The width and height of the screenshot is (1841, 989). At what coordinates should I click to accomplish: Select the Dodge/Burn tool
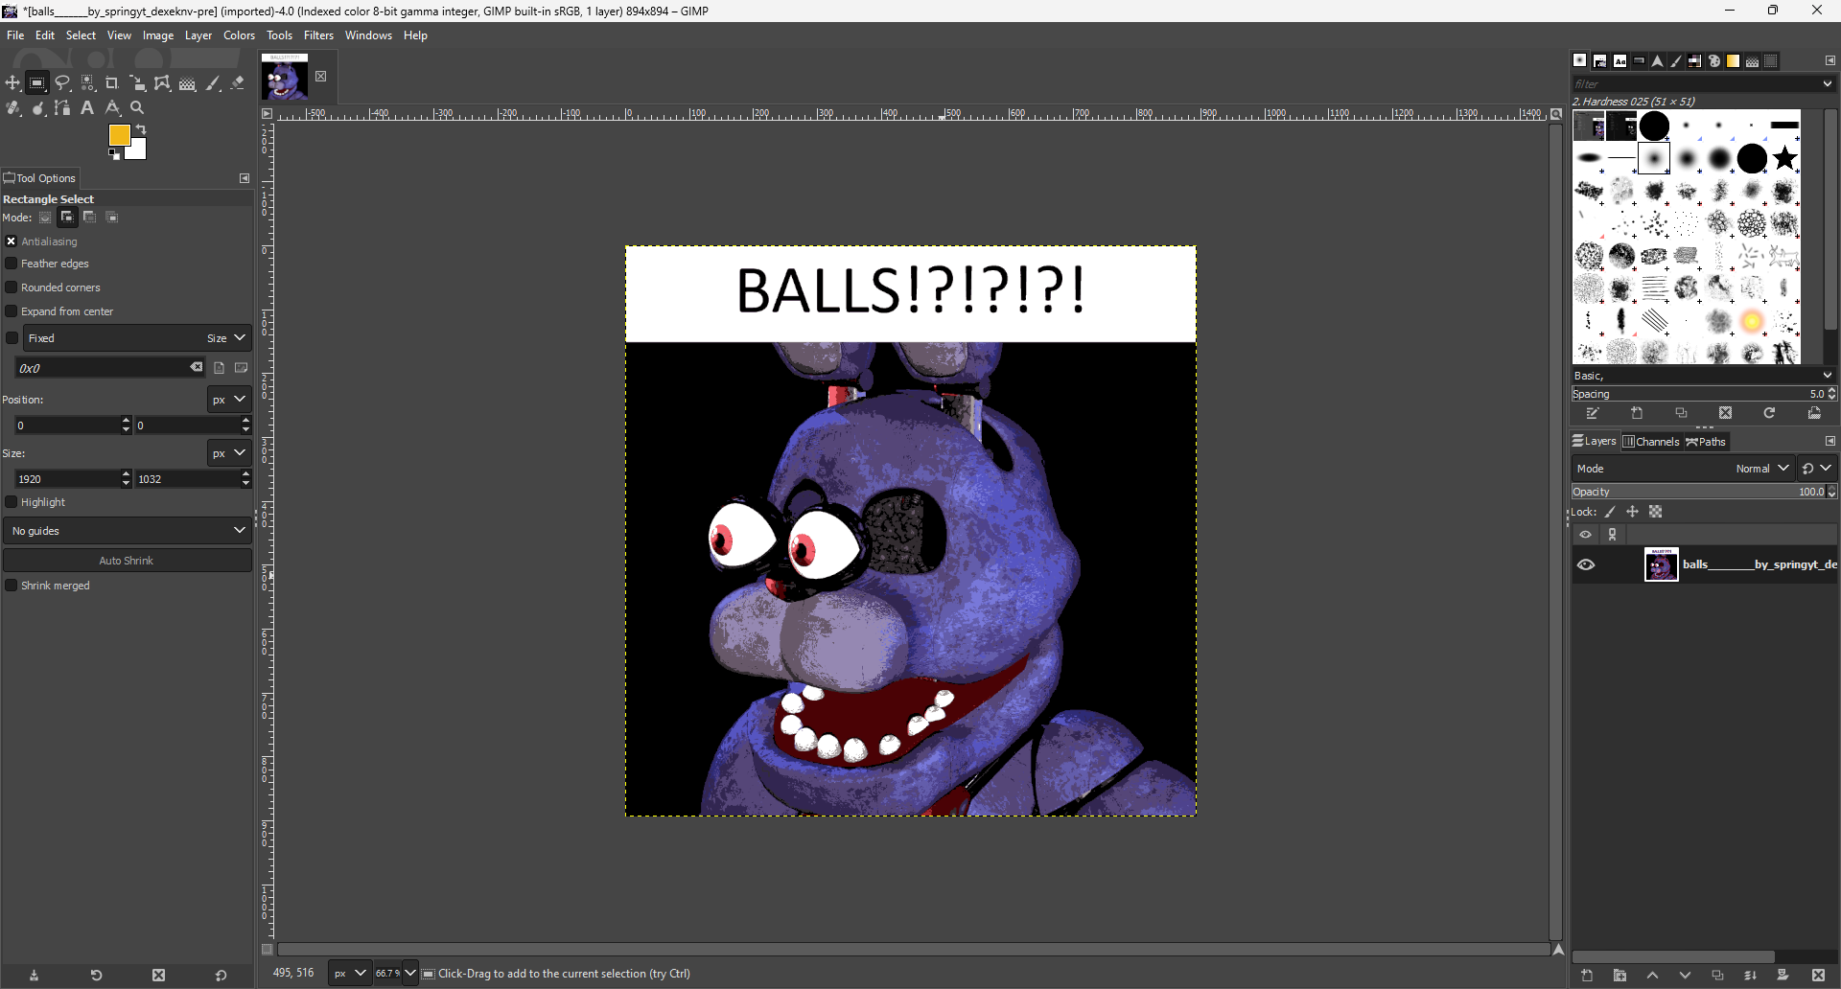[x=37, y=108]
